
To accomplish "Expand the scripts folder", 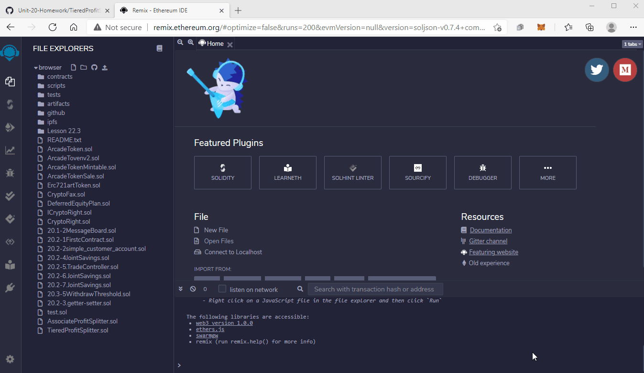I will [56, 86].
